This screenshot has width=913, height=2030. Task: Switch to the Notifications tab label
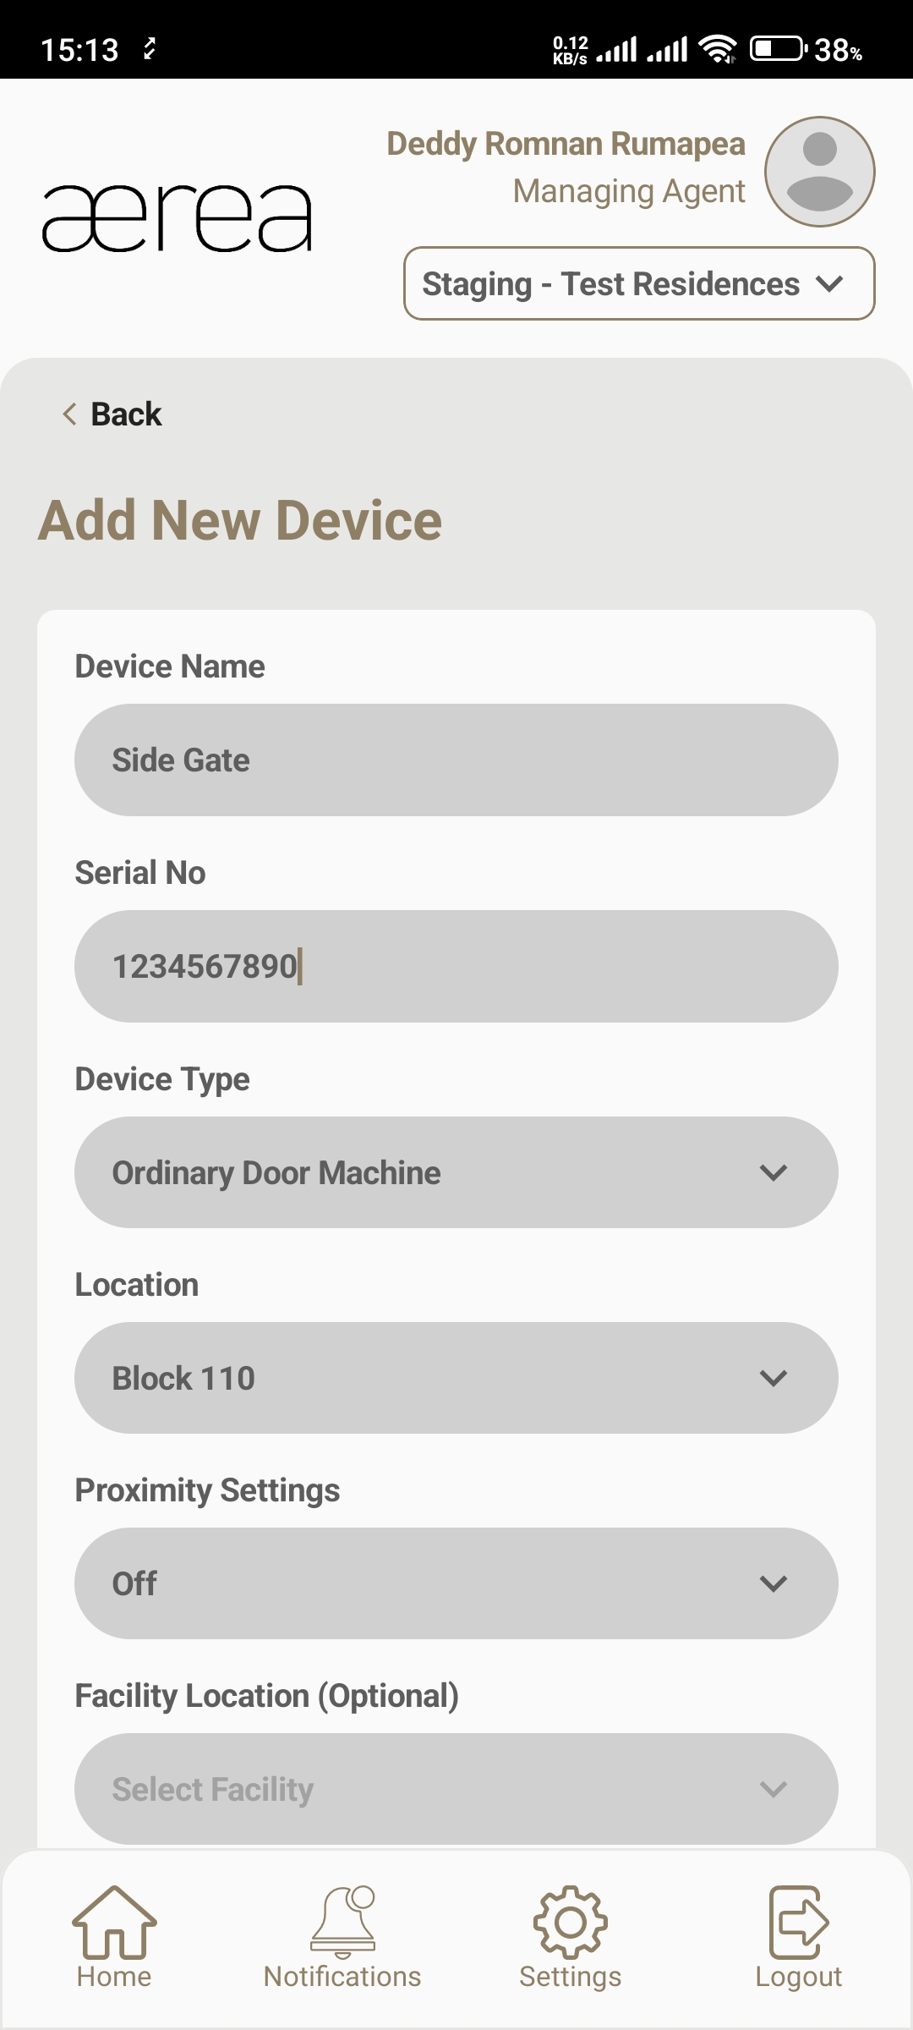[x=342, y=1977]
